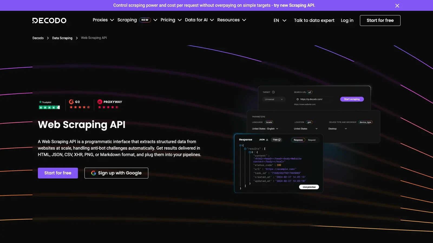Click Talk to data expert link
The height and width of the screenshot is (243, 433).
click(314, 21)
